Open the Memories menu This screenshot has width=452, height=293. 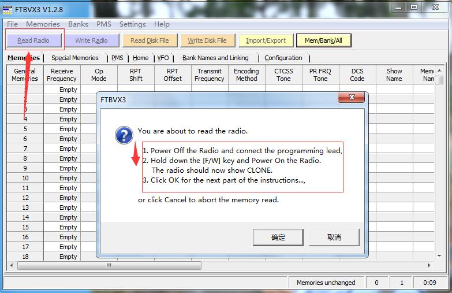(43, 24)
